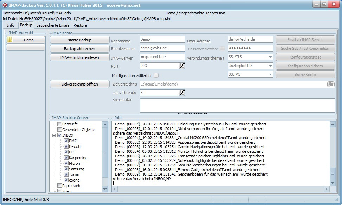The image size is (342, 205).
Task: Switch to the Restore tab
Action: (80, 25)
